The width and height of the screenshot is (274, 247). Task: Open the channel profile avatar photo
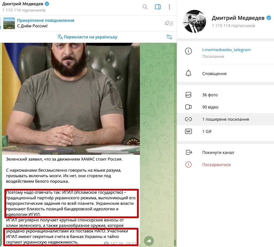[x=194, y=21]
